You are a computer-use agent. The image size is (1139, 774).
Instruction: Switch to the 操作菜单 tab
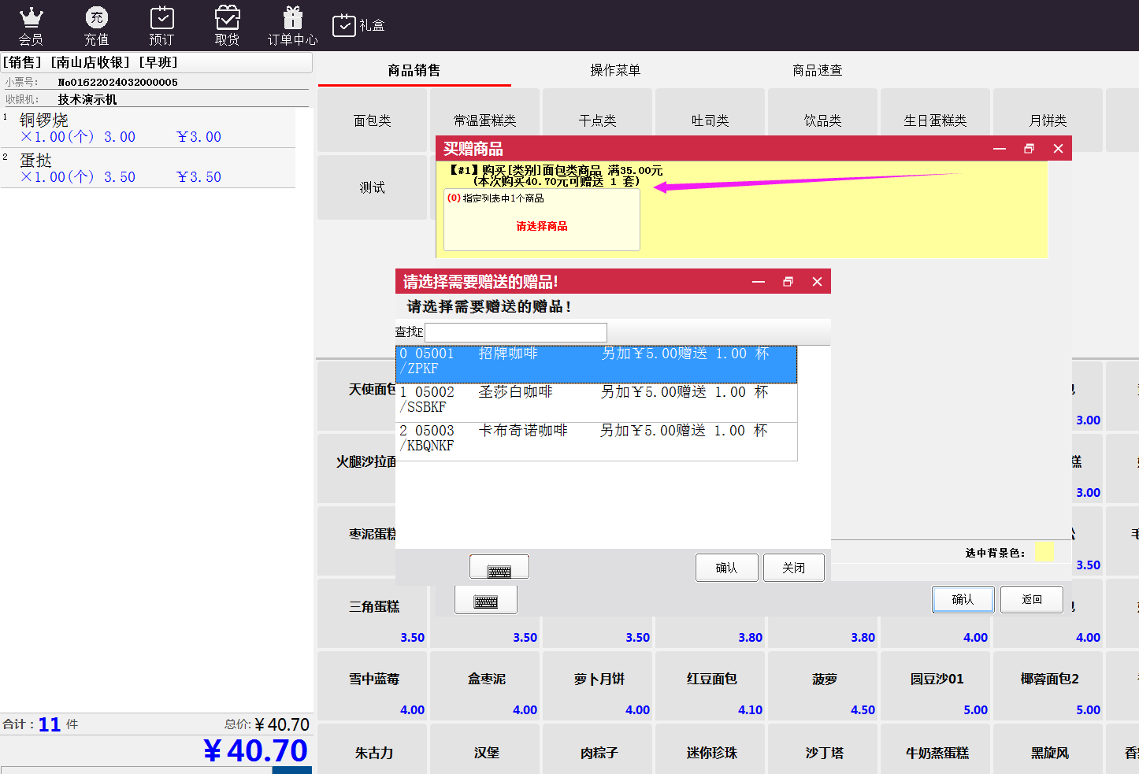pyautogui.click(x=615, y=71)
